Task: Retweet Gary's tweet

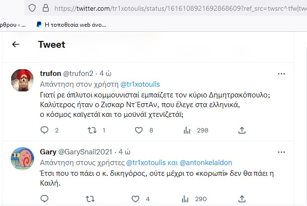Action: [x=90, y=199]
